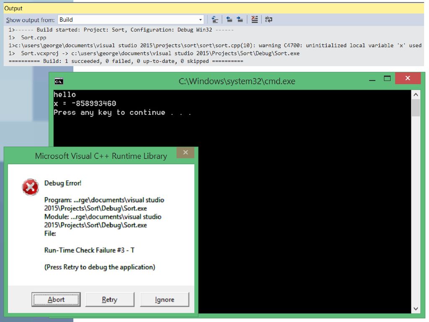Viewport: 429px width, 322px height.
Task: Go to previous message in Output panel
Action: coord(229,19)
